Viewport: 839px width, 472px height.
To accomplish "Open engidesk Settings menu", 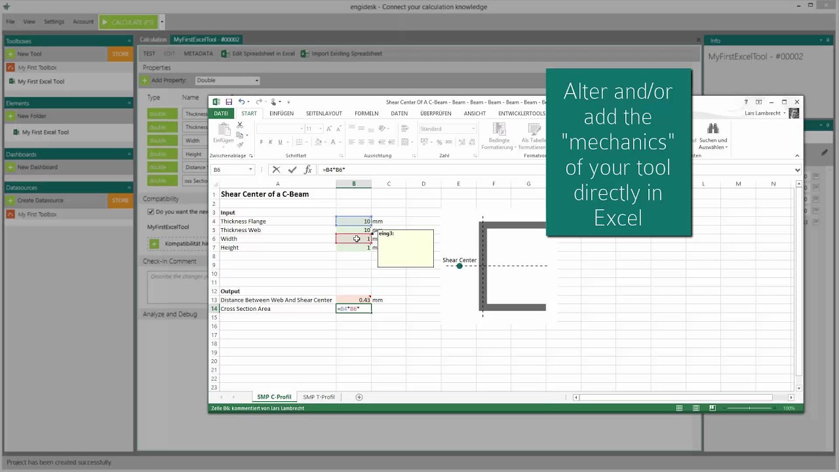I will 54,22.
